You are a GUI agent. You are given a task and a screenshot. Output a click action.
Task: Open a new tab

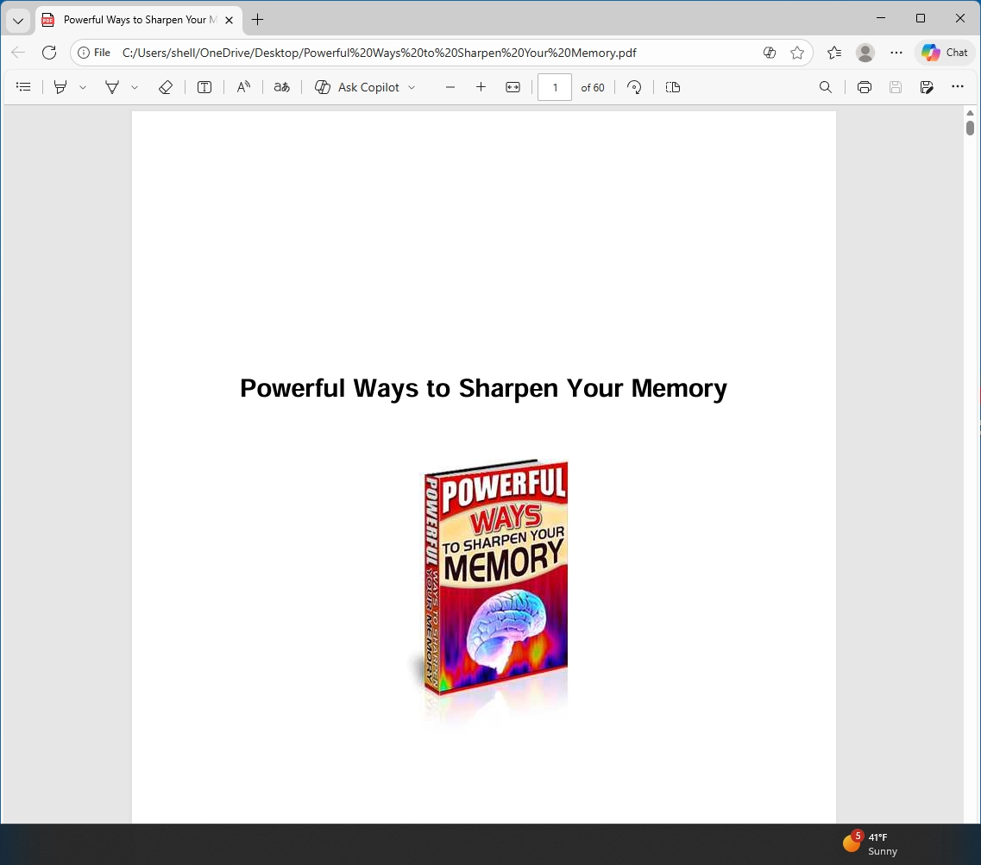tap(257, 19)
